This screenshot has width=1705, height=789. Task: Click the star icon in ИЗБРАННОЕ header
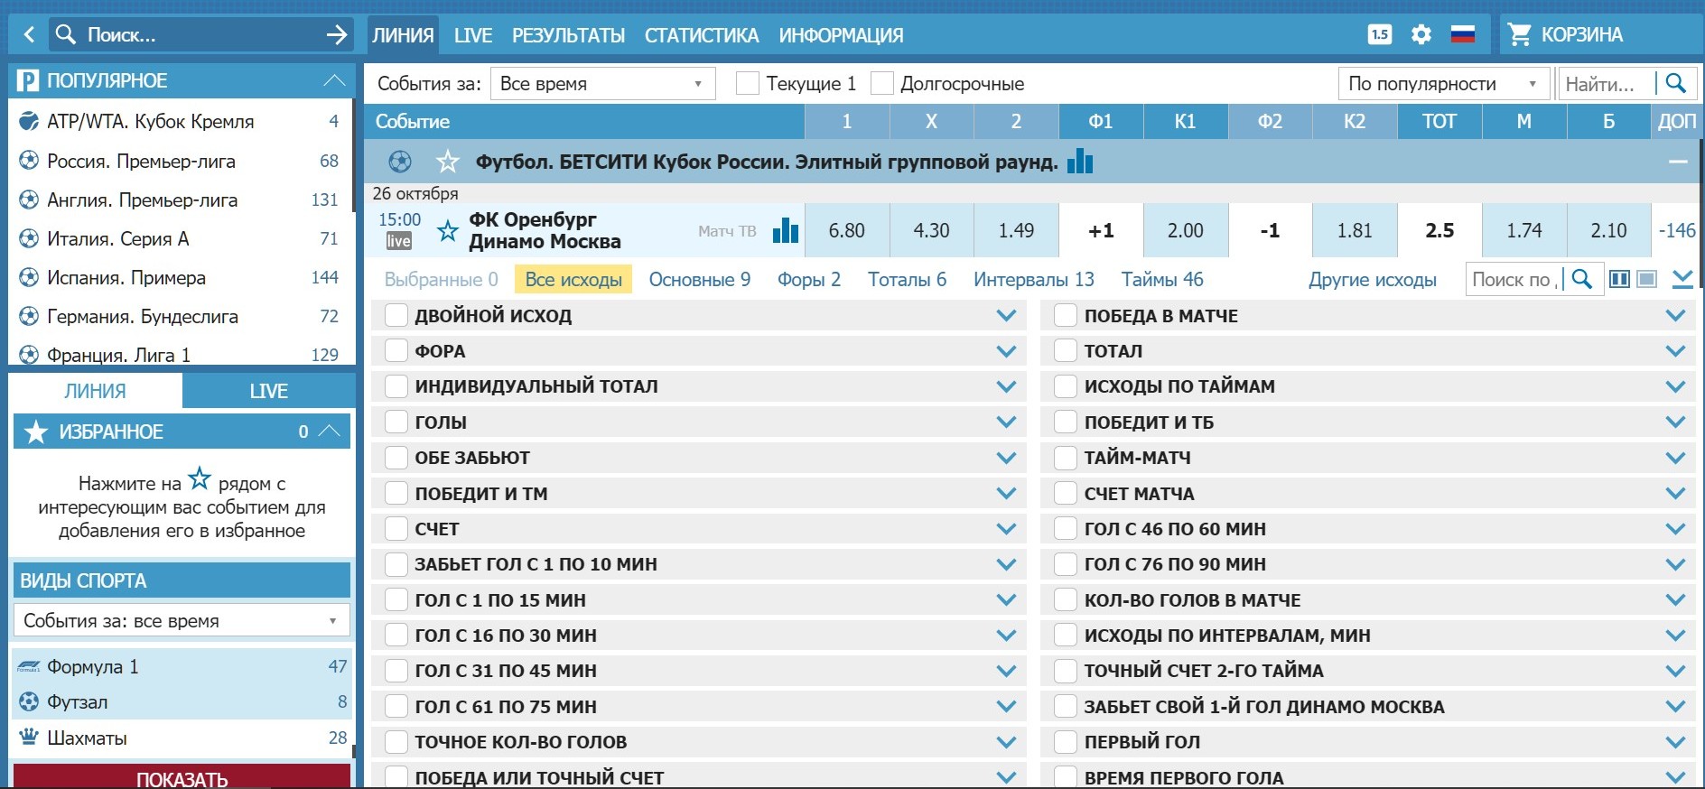tap(35, 432)
